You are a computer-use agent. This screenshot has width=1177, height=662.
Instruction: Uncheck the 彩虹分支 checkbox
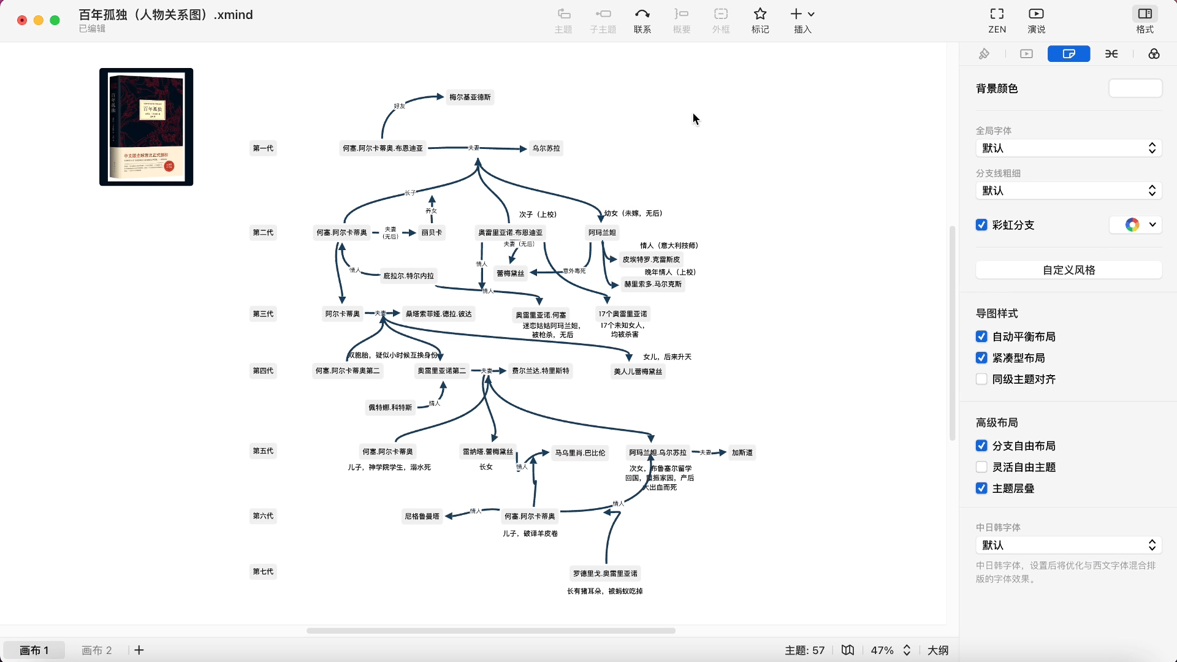pos(981,225)
